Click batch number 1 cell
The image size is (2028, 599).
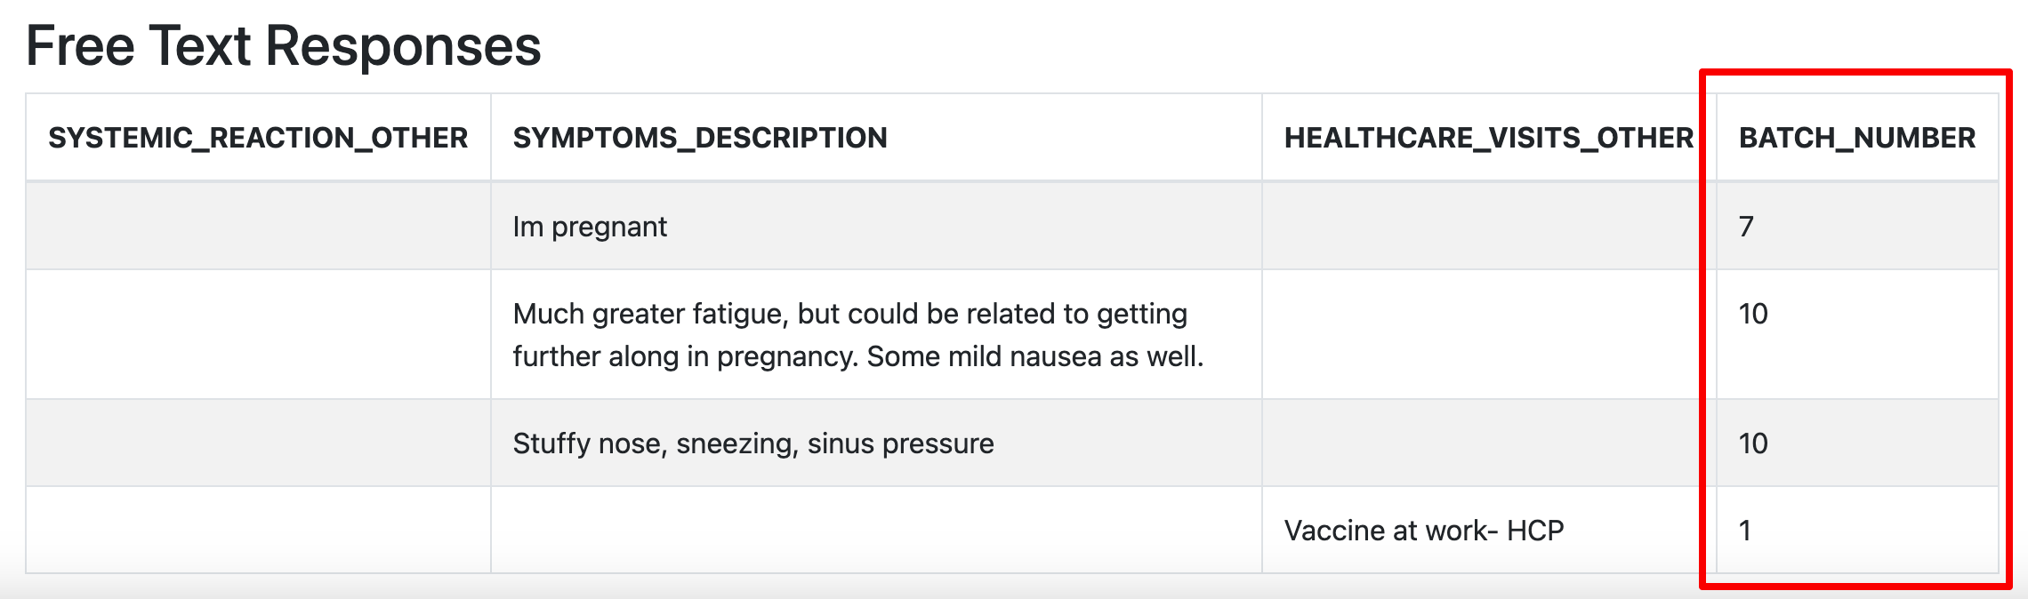click(1857, 530)
